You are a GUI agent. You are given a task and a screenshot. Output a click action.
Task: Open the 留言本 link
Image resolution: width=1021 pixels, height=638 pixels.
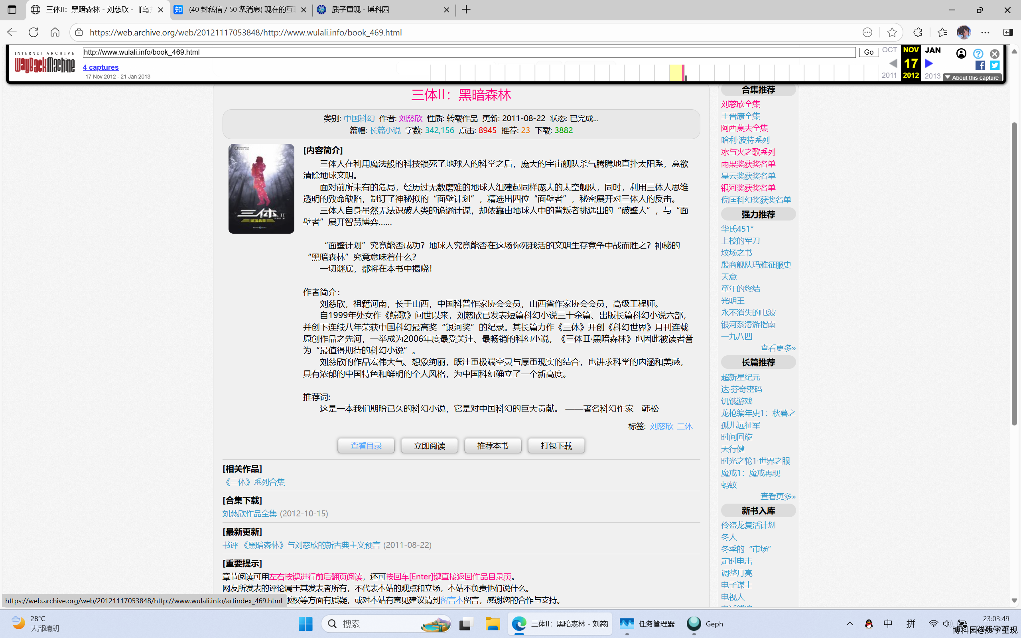point(451,600)
